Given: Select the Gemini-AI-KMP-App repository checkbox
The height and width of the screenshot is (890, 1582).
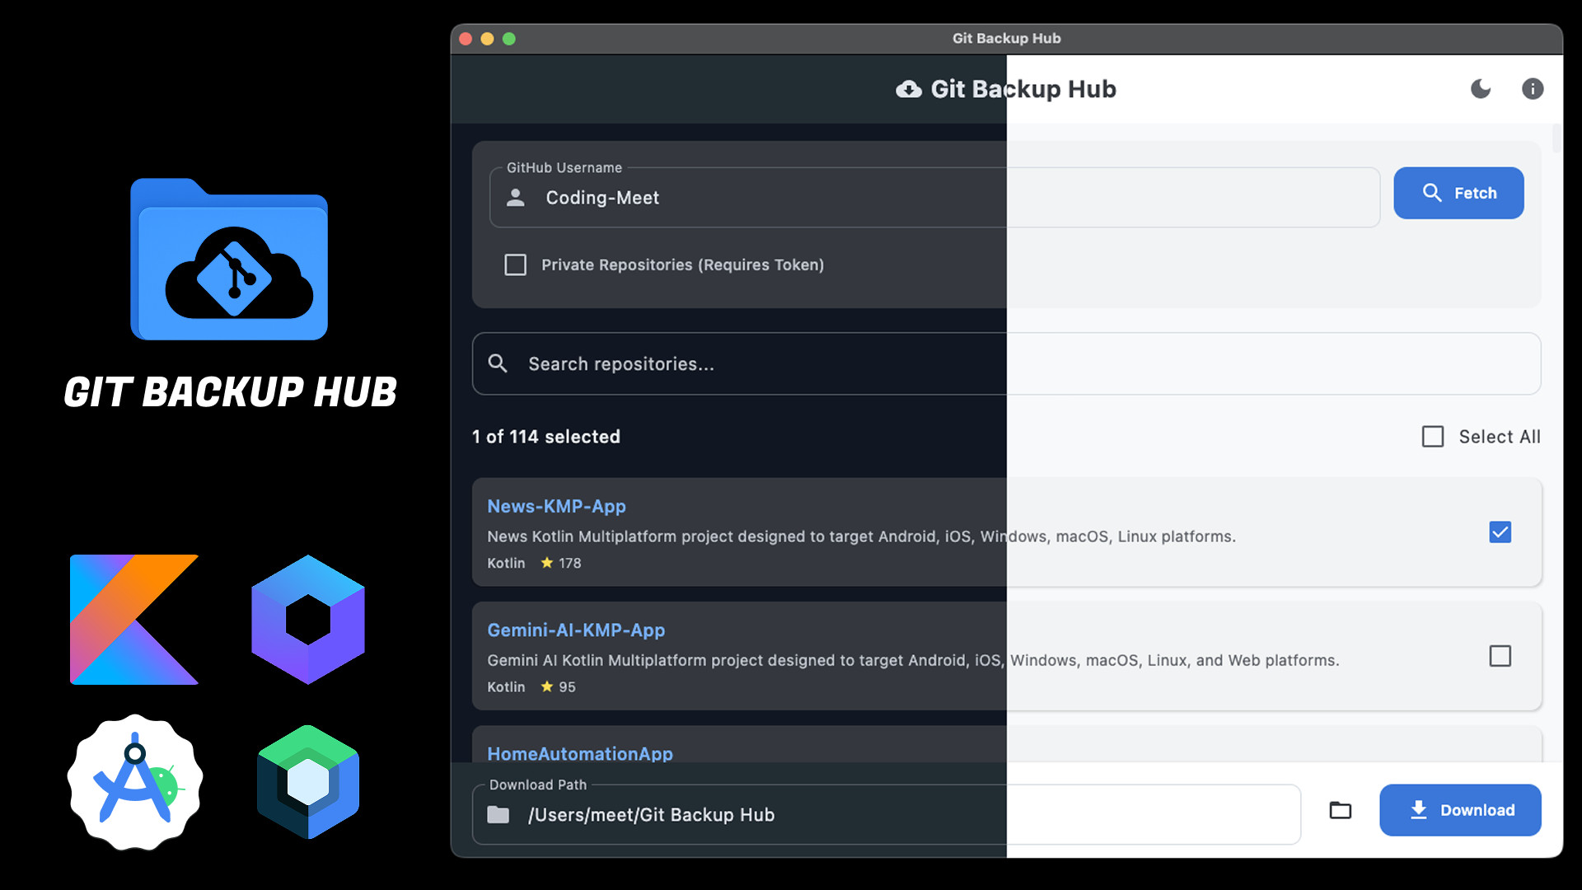Looking at the screenshot, I should point(1500,656).
